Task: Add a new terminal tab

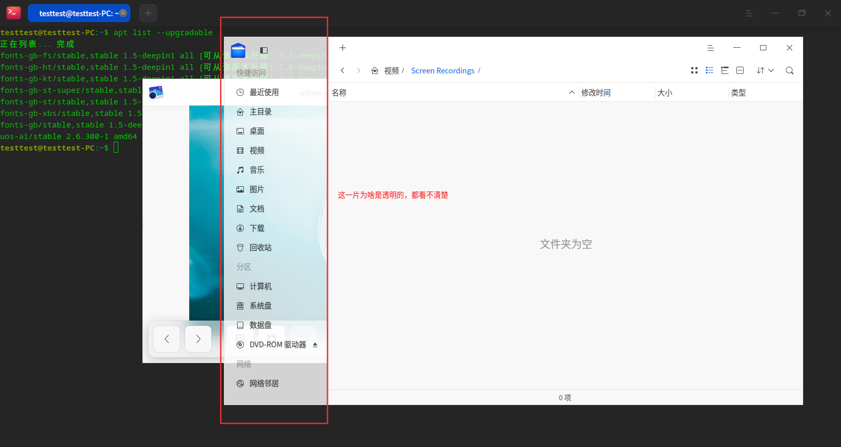Action: [x=148, y=13]
